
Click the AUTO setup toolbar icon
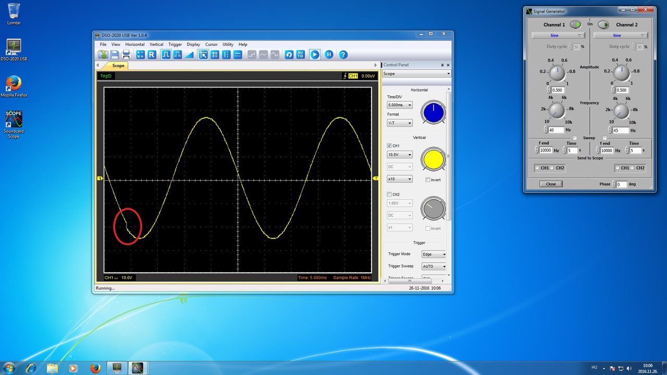301,55
